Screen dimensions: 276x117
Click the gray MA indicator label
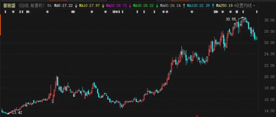(x=50, y=6)
